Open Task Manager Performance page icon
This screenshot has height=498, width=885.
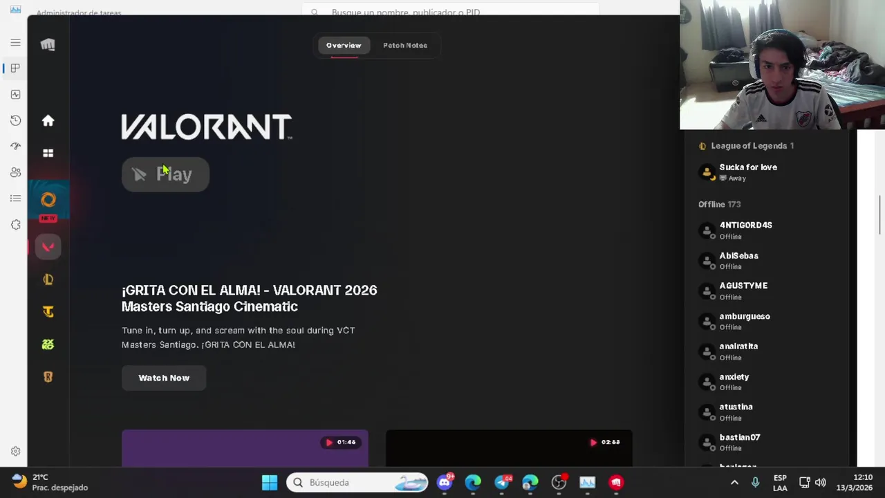pyautogui.click(x=15, y=94)
